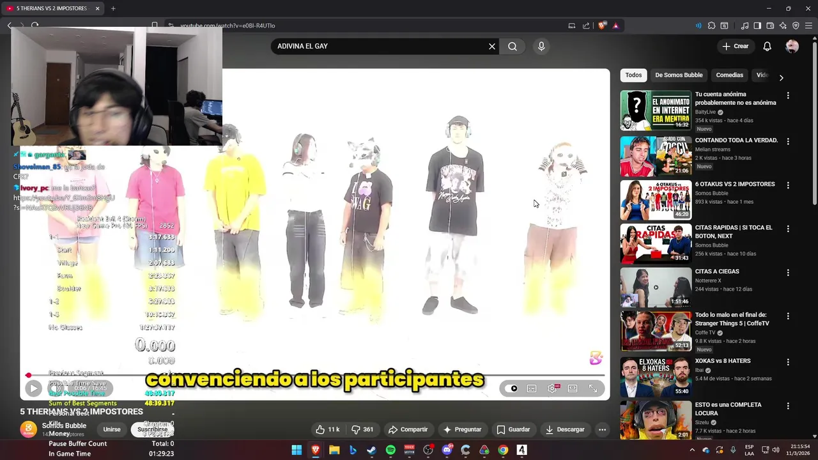Open Somos Bubble channel avatar
Screen dimensions: 818x460
28,429
